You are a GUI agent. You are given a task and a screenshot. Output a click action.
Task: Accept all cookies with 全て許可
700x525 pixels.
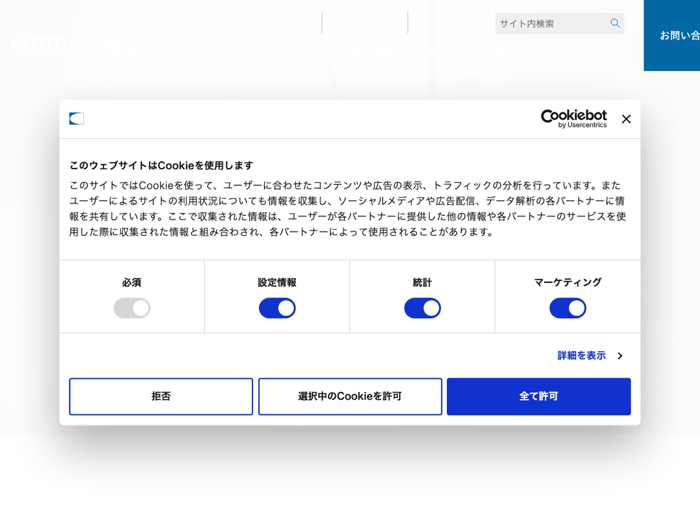coord(538,397)
